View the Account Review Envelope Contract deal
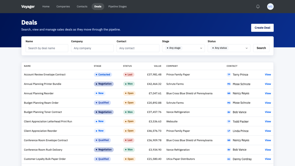This screenshot has width=295, height=166. coord(268,75)
